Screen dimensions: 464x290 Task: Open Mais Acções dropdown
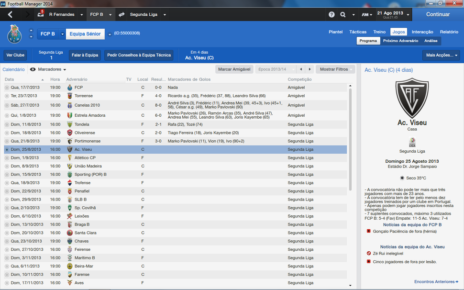[x=441, y=55]
